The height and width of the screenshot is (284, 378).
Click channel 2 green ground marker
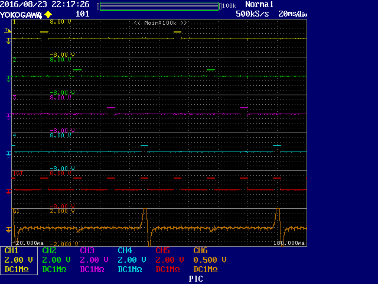[8, 79]
